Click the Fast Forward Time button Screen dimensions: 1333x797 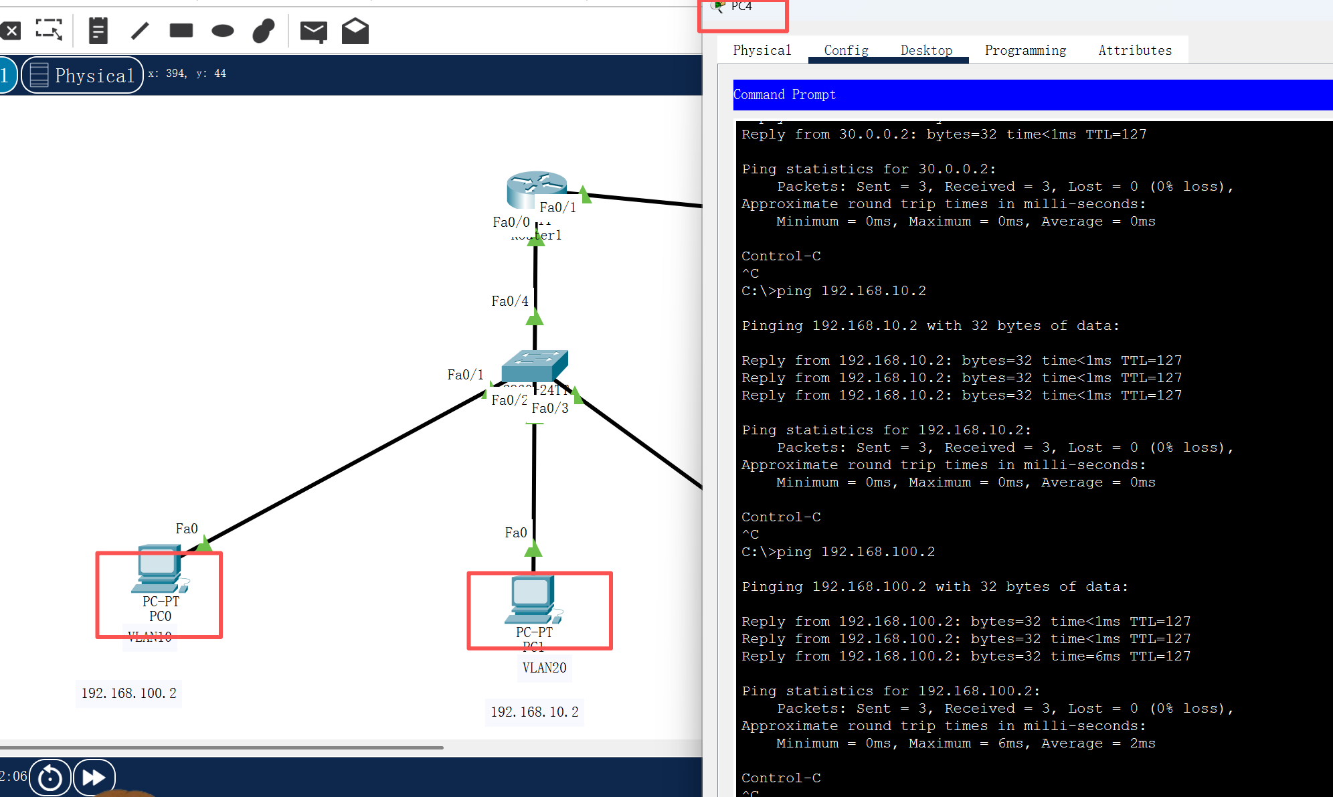click(x=94, y=778)
